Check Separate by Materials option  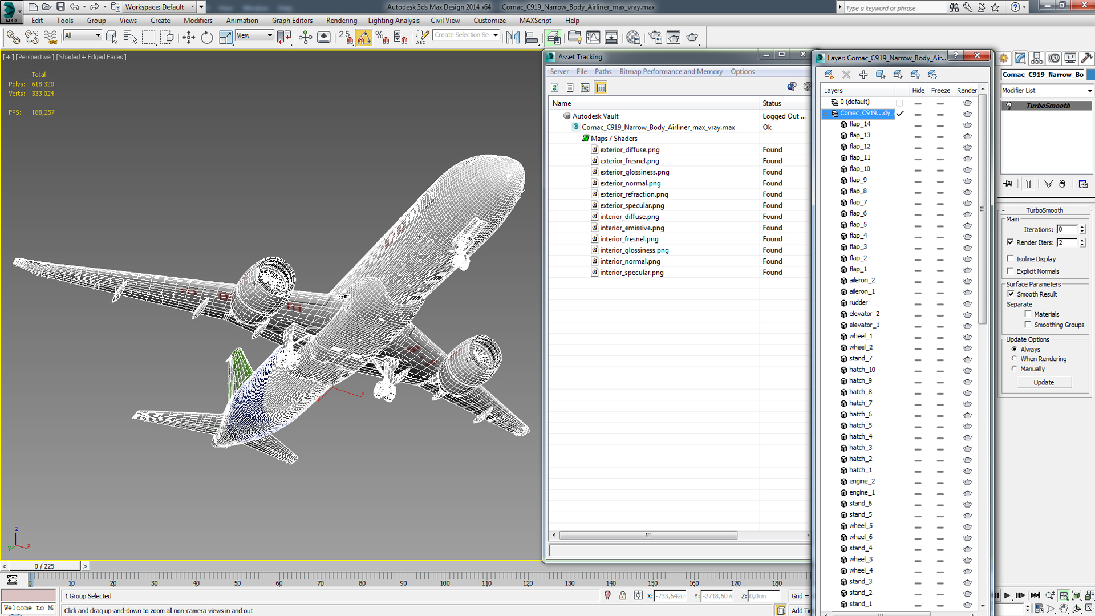click(x=1028, y=314)
